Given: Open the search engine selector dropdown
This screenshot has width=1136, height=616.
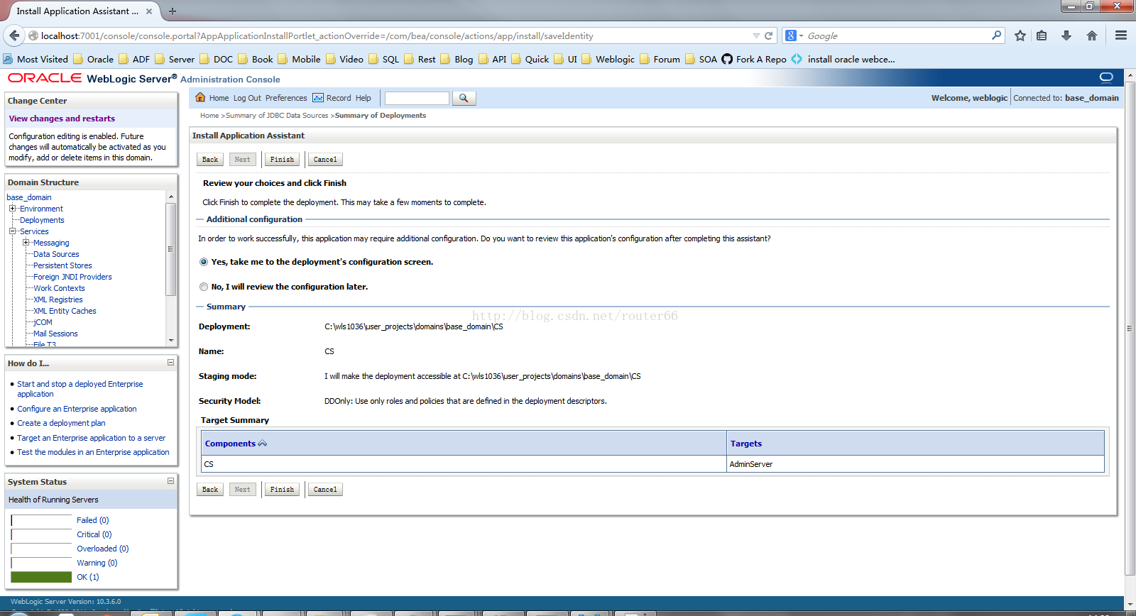Looking at the screenshot, I should click(x=794, y=35).
